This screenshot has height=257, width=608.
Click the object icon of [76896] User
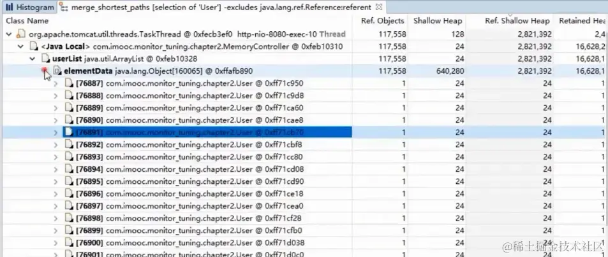[x=69, y=193]
